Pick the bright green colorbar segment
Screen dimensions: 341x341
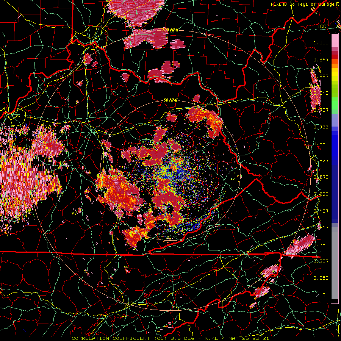(335, 103)
